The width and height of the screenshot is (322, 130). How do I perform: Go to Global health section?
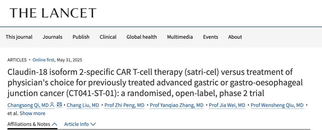tap(142, 37)
